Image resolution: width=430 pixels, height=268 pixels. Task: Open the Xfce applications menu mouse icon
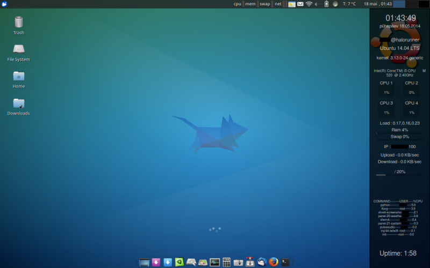(4, 4)
